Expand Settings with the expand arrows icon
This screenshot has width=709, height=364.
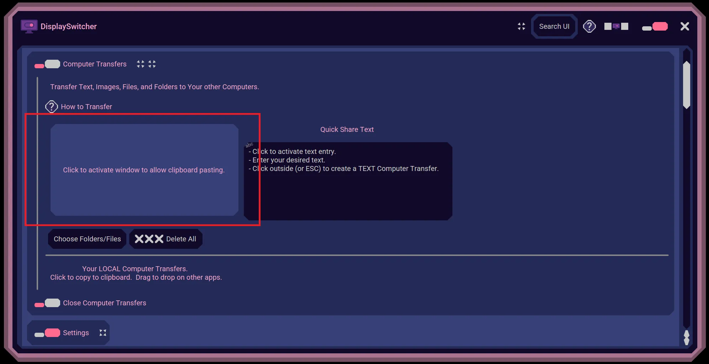click(103, 333)
